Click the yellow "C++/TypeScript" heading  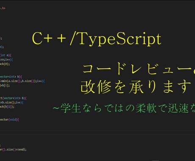coord(97,39)
